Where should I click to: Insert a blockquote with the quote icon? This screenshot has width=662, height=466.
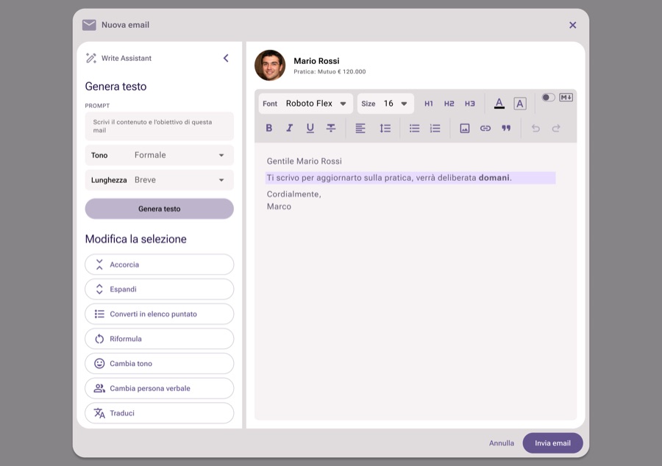pos(506,128)
